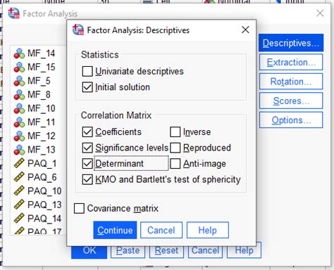Screen dimensions: 334x270
Task: Tick the Inverse checkbox
Action: (175, 132)
